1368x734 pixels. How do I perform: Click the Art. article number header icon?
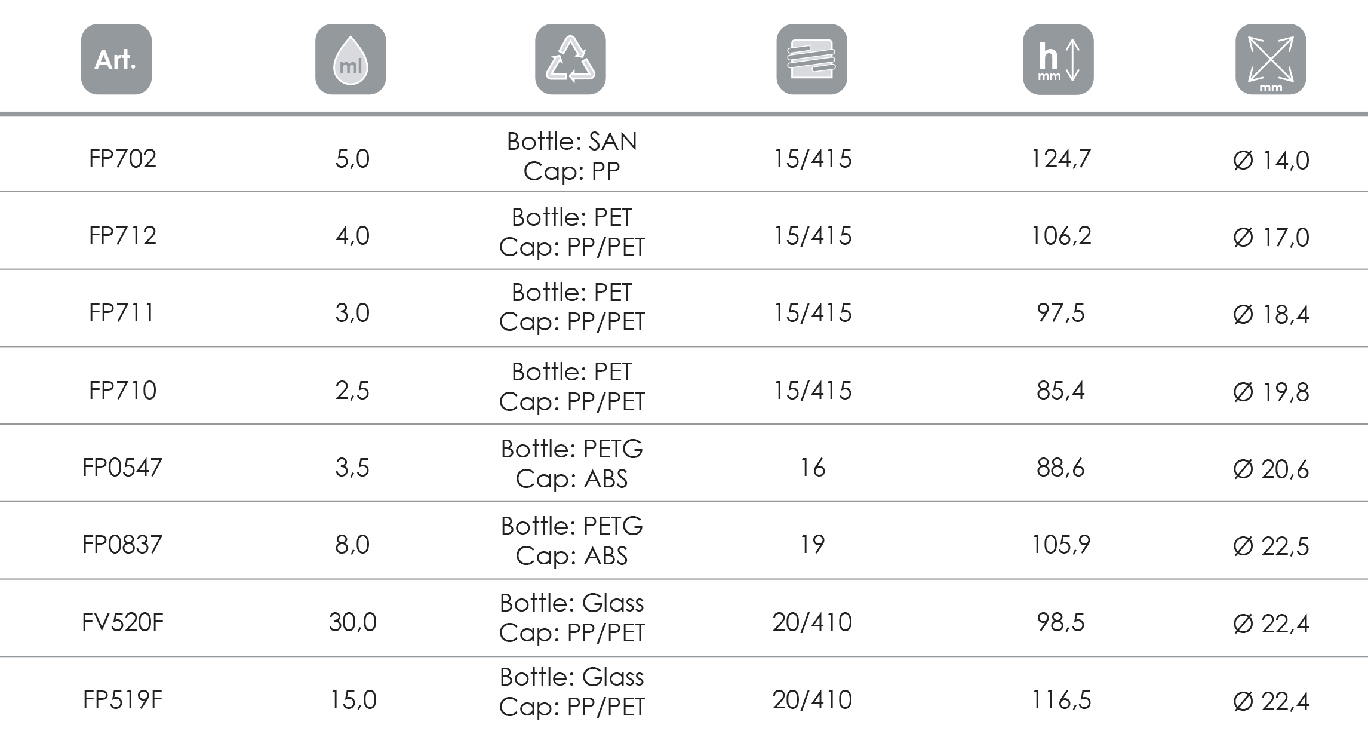(116, 60)
